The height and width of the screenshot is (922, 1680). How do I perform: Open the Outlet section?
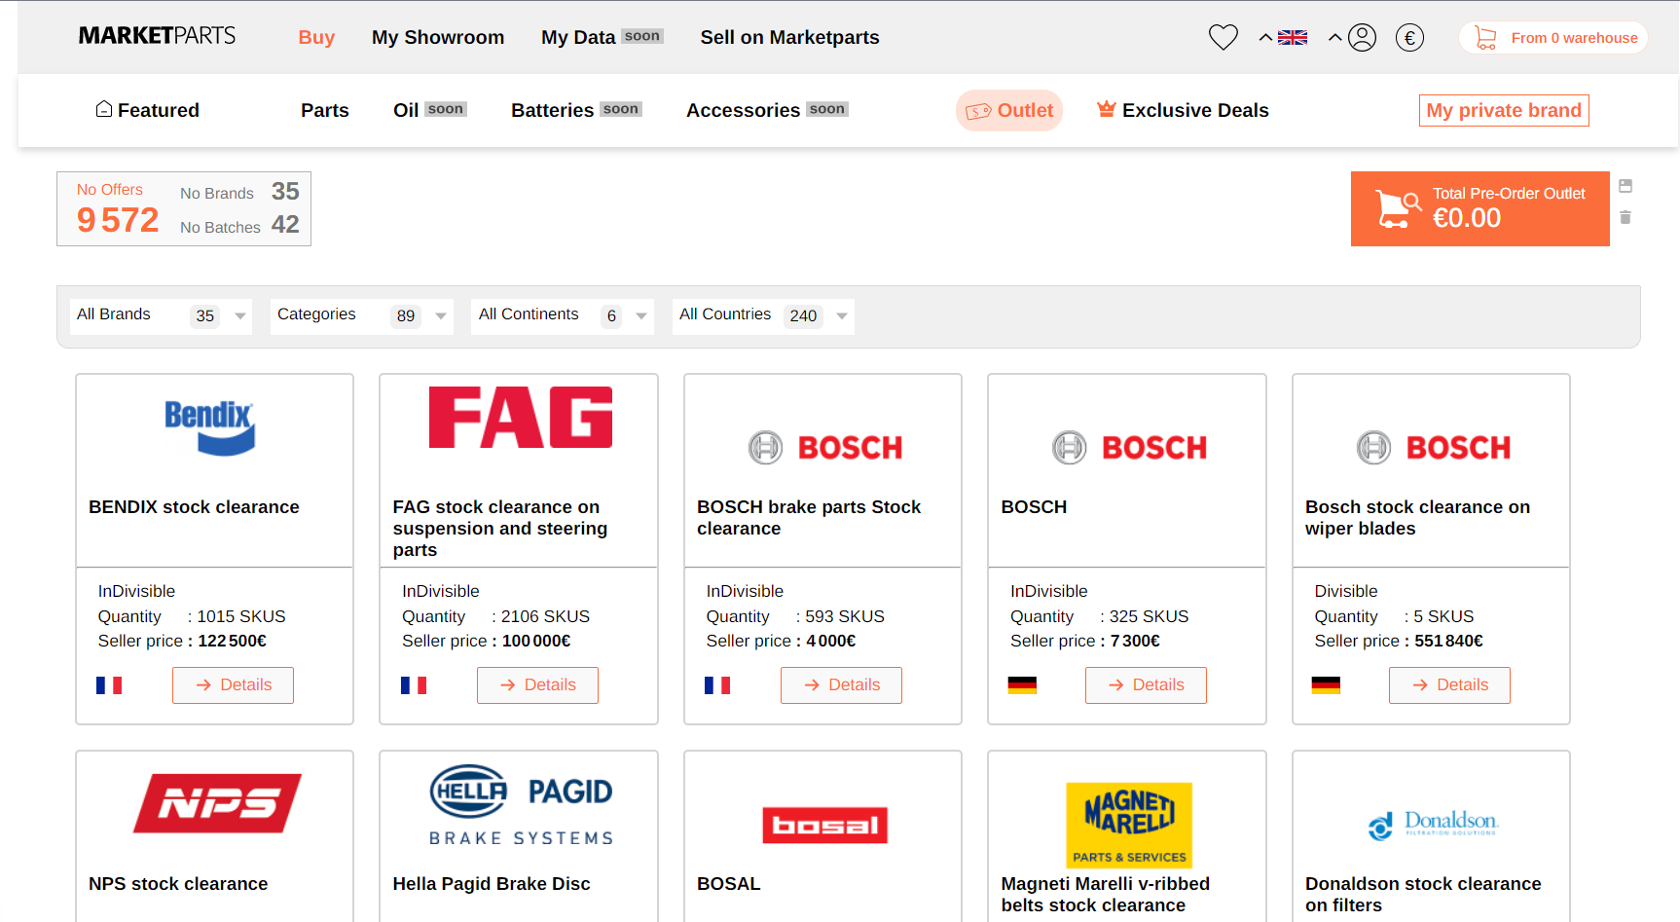click(x=1009, y=110)
